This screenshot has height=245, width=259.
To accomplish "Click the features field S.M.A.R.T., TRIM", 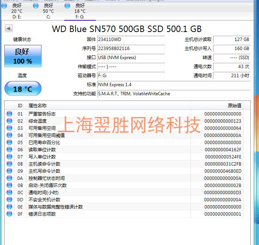I will point(174,94).
